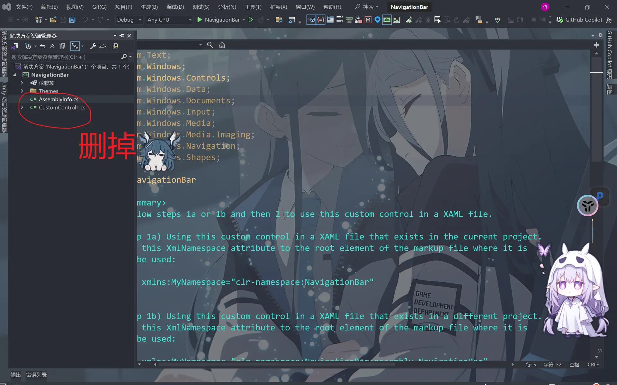This screenshot has width=617, height=385.
Task: Click the feedback person icon near Copilot
Action: point(609,20)
